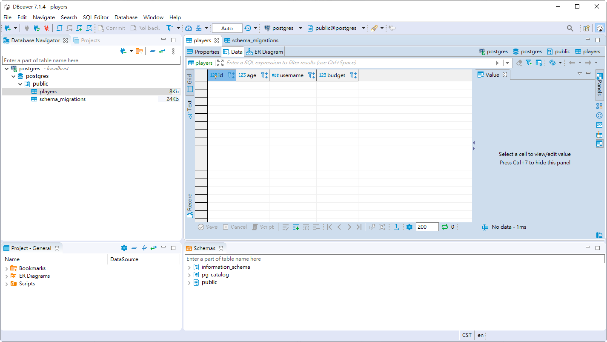The height and width of the screenshot is (342, 607).
Task: Collapse the postgres database node
Action: pos(14,76)
